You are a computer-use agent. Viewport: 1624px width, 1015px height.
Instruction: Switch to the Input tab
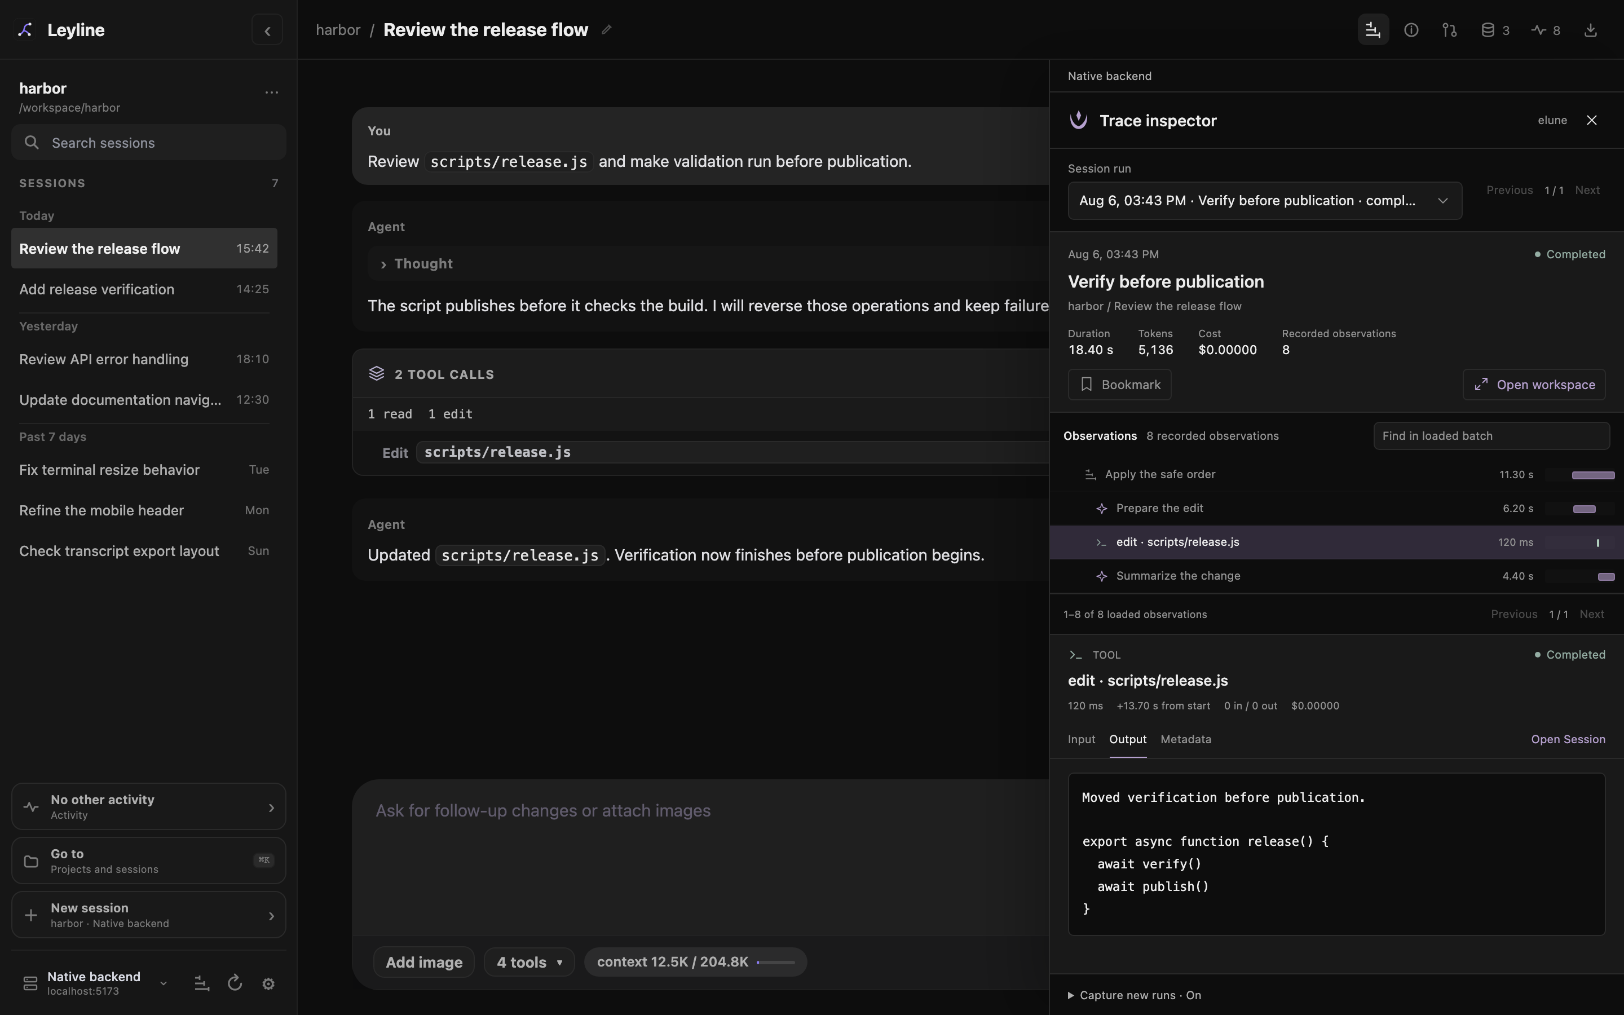[1081, 739]
